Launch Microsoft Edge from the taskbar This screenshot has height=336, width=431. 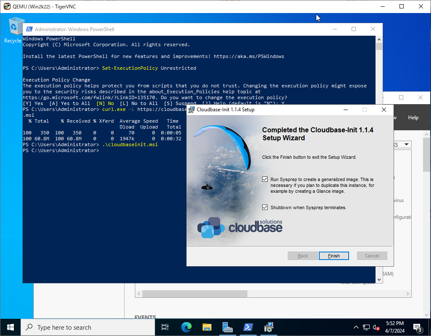click(x=187, y=327)
